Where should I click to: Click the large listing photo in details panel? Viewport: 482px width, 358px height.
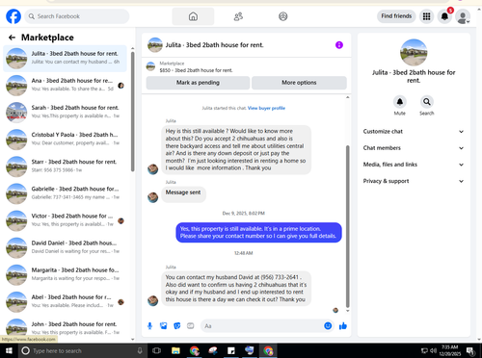[414, 53]
